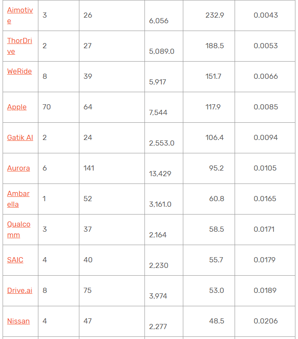Open the Qualcomm link
298x339 pixels.
pyautogui.click(x=19, y=230)
